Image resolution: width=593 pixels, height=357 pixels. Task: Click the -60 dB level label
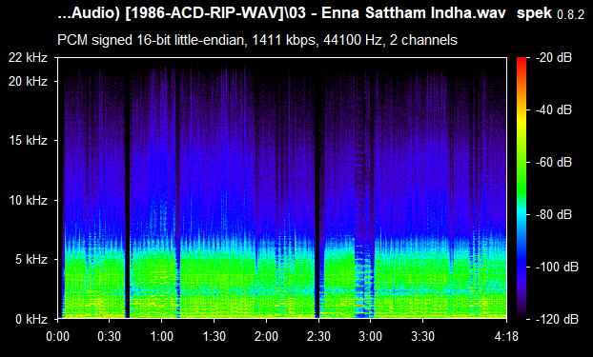554,163
